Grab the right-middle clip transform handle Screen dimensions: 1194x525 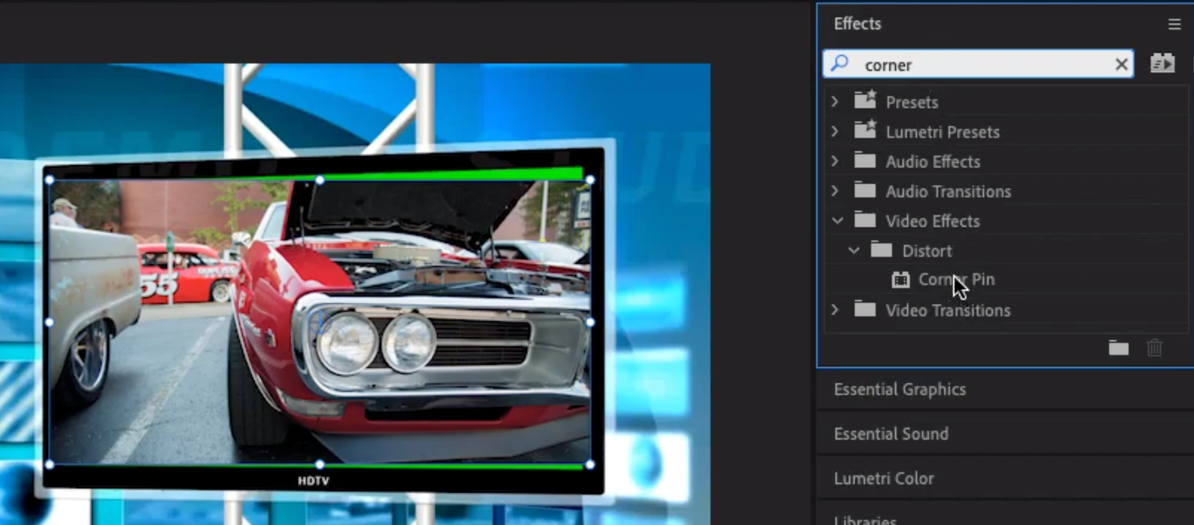point(590,322)
